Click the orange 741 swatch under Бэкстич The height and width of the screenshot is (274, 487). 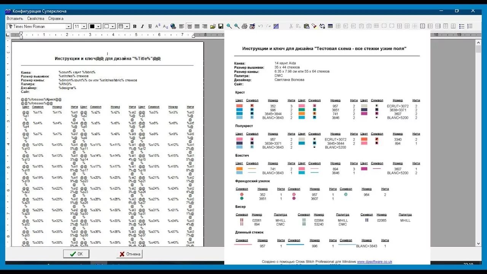239,169
